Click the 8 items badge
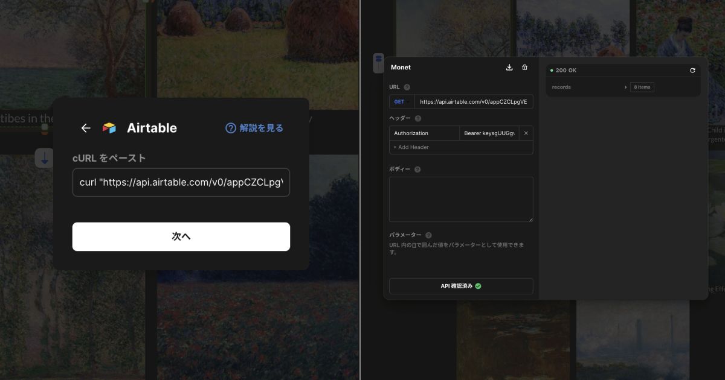Image resolution: width=725 pixels, height=380 pixels. tap(642, 87)
